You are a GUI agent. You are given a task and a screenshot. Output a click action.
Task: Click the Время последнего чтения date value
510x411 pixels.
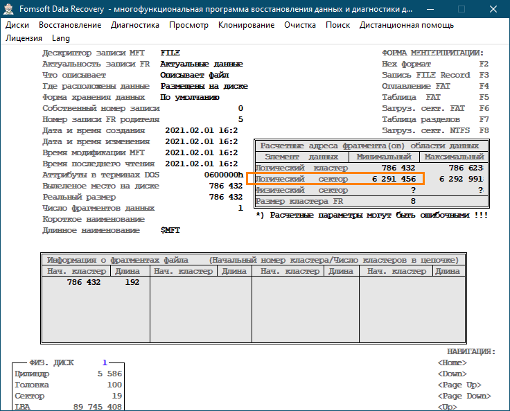(202, 164)
